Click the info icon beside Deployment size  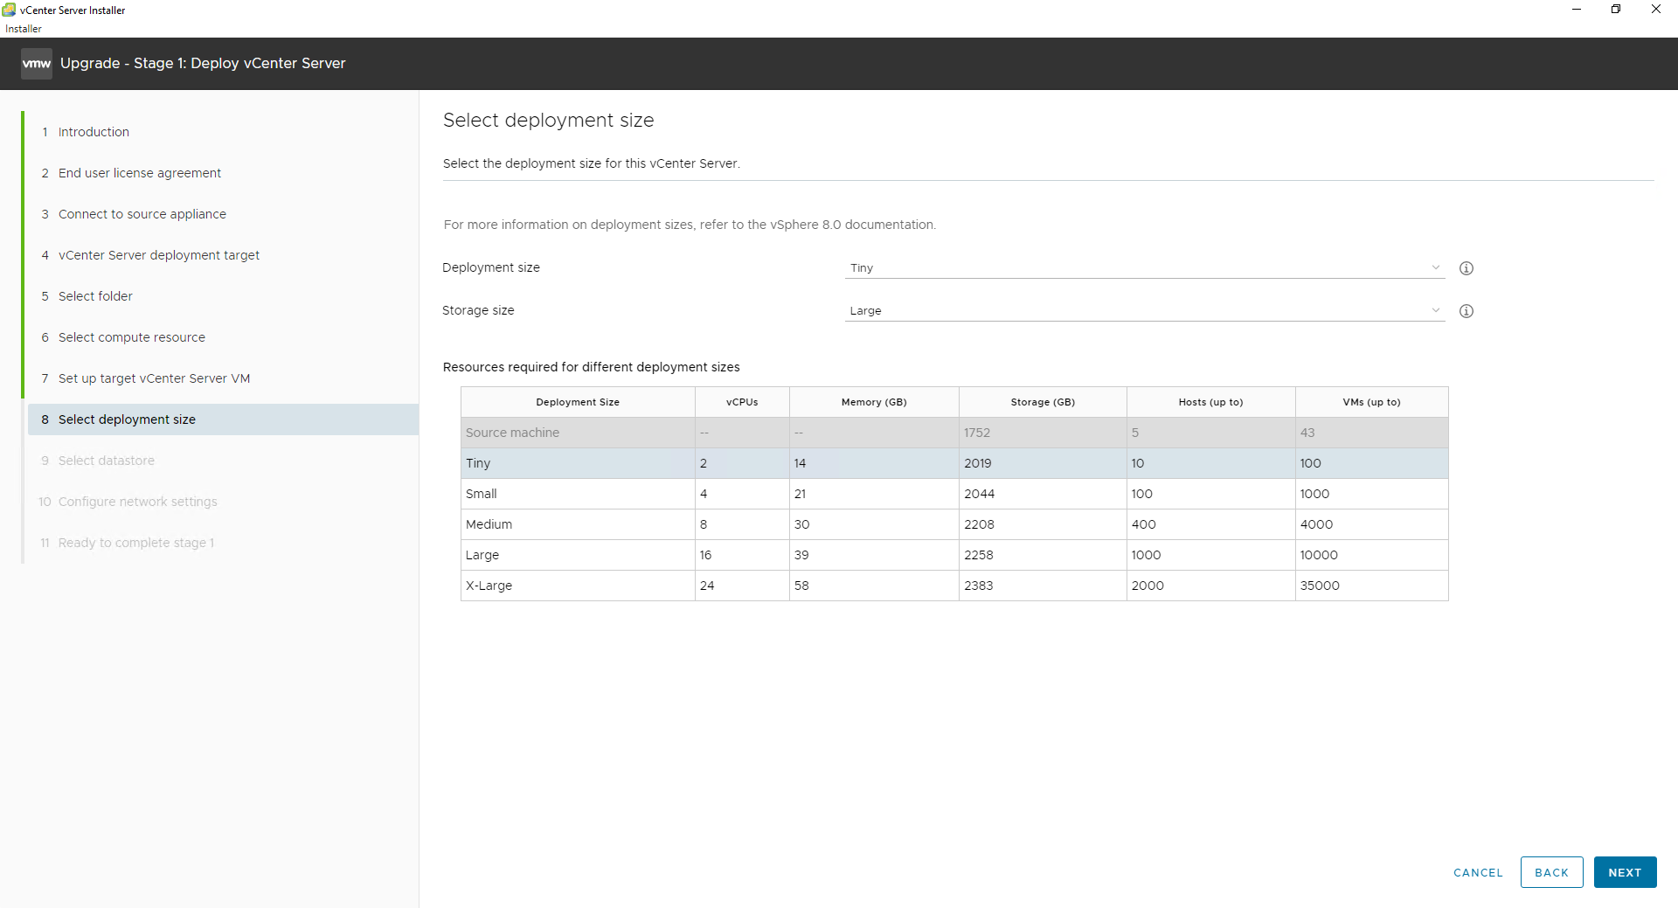coord(1467,268)
